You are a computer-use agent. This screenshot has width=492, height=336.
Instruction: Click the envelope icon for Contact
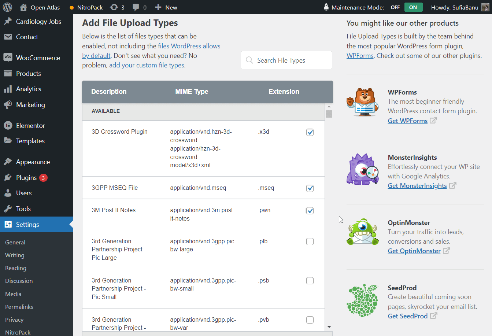click(8, 37)
